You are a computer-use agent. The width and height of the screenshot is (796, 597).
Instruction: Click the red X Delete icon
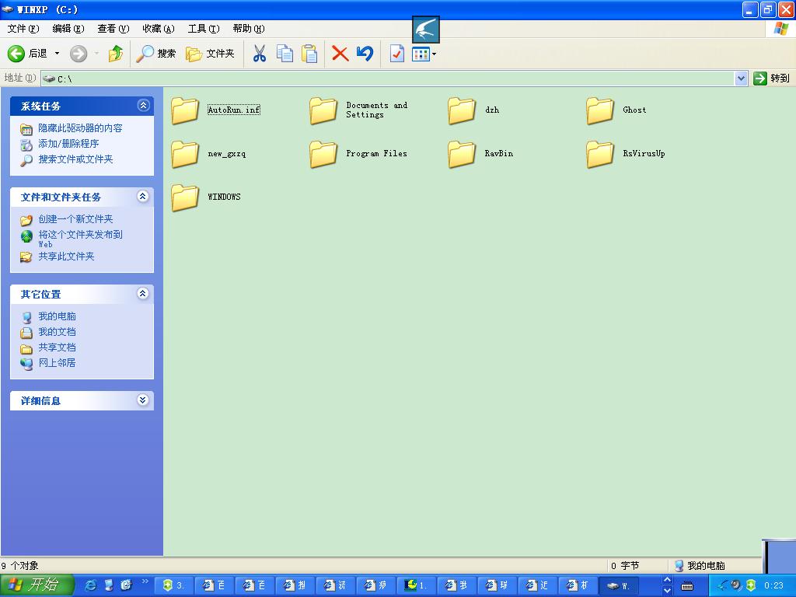[x=340, y=54]
